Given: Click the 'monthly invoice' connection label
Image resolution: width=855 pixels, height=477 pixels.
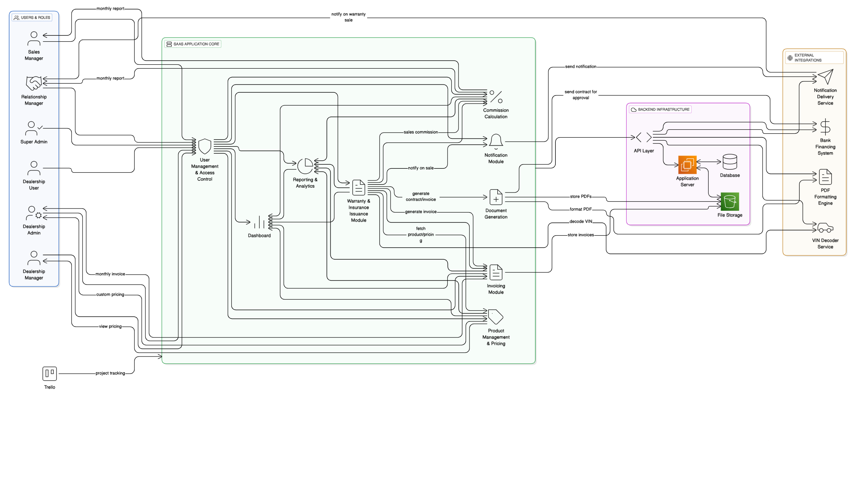Looking at the screenshot, I should point(110,274).
